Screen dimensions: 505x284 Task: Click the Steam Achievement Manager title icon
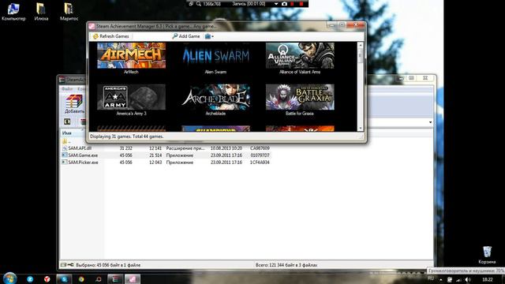tap(92, 26)
